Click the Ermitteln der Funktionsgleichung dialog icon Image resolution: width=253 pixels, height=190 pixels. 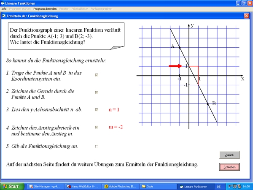click(x=4, y=16)
